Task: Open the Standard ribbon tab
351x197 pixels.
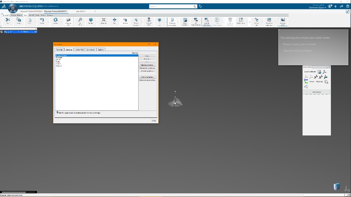Action: tap(6, 15)
